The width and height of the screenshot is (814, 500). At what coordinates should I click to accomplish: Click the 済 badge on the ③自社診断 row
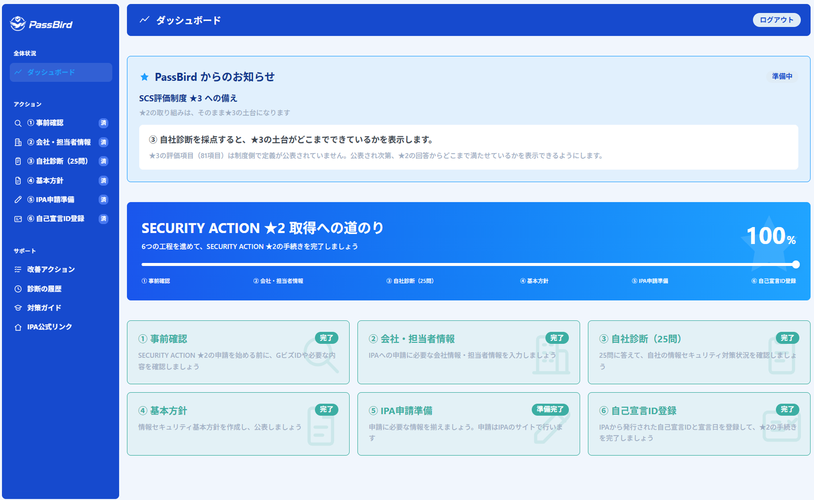[x=103, y=161]
